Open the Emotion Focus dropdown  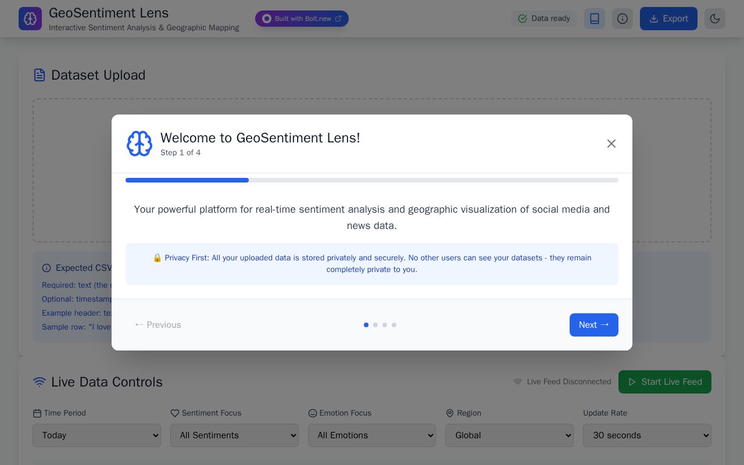coord(372,435)
